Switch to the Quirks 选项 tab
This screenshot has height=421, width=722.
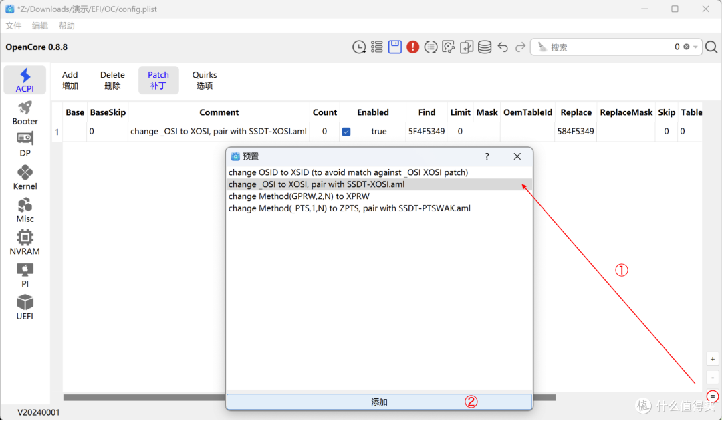pos(205,80)
